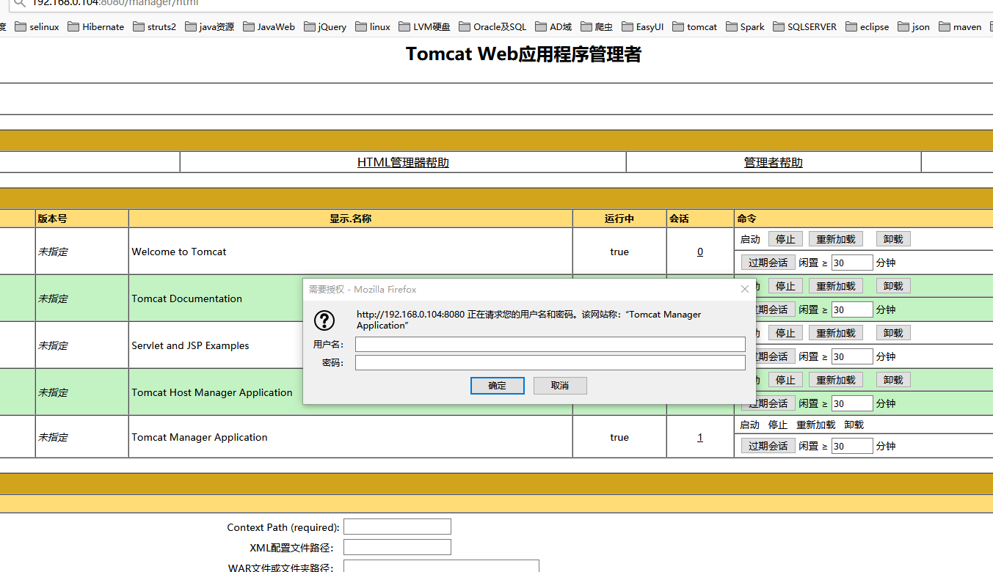
Task: Undeploy the Welcome to Tomcat application
Action: 893,239
